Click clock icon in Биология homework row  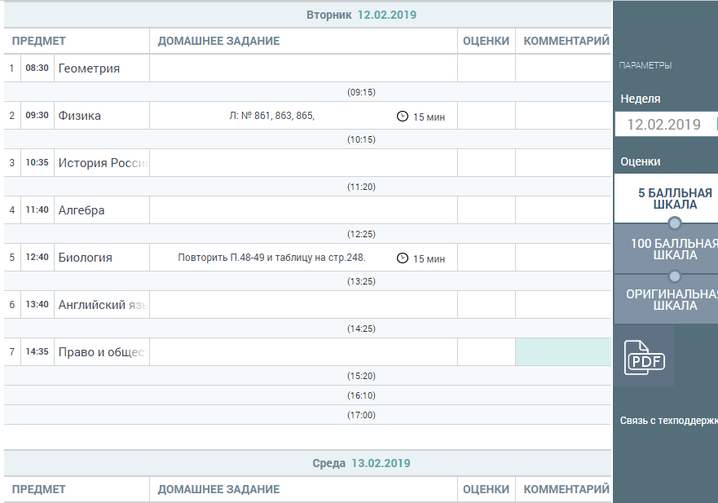[x=402, y=258]
